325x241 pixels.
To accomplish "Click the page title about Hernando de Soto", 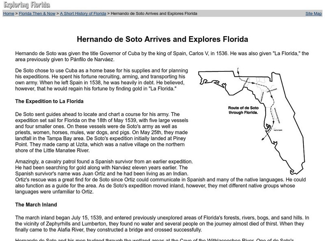I will [x=162, y=40].
